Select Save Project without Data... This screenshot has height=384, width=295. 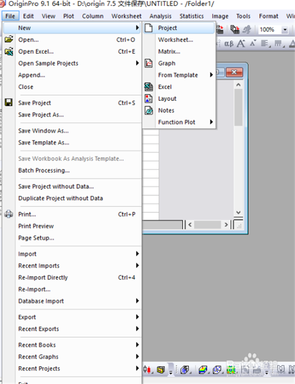pos(72,187)
